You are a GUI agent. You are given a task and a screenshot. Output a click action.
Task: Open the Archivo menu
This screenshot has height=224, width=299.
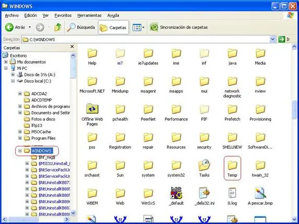(11, 16)
